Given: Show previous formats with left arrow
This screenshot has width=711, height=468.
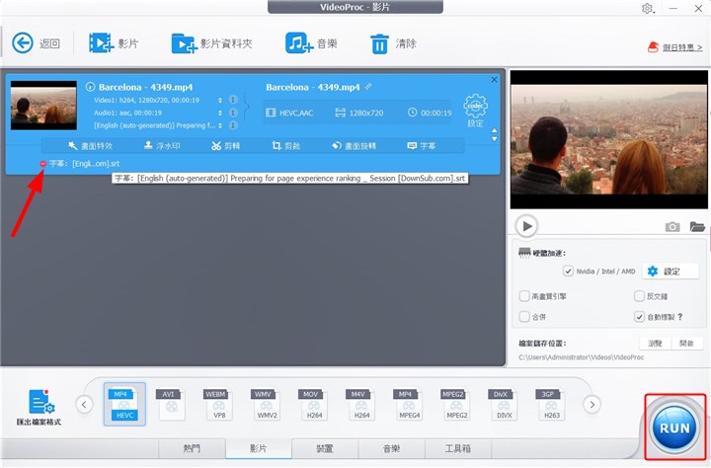Looking at the screenshot, I should coord(84,404).
